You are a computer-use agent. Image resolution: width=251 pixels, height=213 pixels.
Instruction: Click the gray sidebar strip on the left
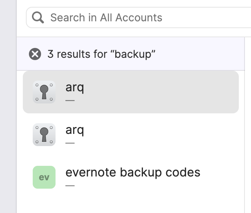(x=8, y=114)
